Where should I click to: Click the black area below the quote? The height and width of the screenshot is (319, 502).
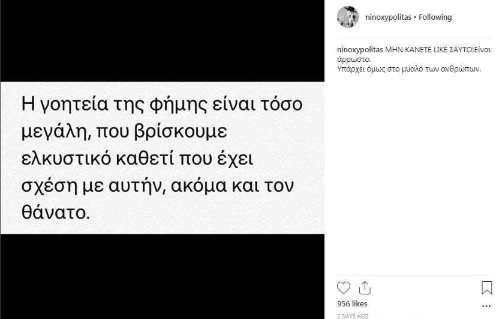[162, 276]
